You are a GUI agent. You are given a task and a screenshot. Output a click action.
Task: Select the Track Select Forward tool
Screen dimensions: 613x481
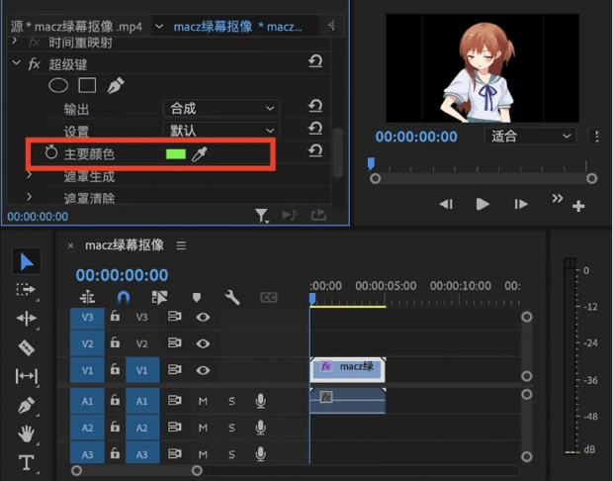26,290
